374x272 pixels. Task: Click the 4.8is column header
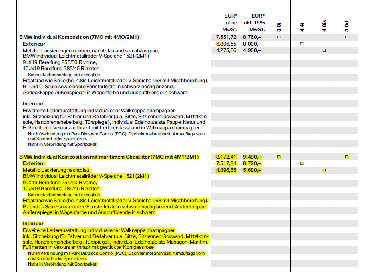pyautogui.click(x=324, y=26)
